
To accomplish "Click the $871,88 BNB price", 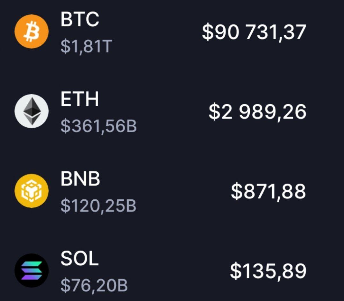I will tap(268, 191).
